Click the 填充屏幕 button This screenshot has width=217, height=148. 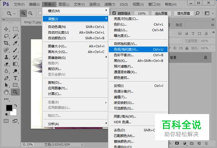pos(184,13)
